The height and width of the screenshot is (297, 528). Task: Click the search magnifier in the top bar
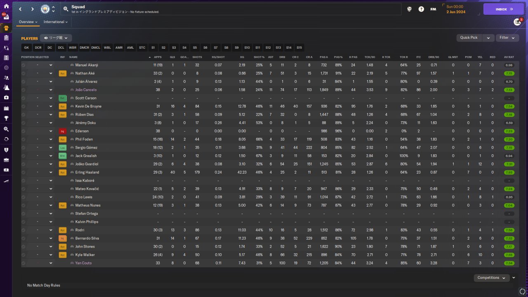pos(66,9)
